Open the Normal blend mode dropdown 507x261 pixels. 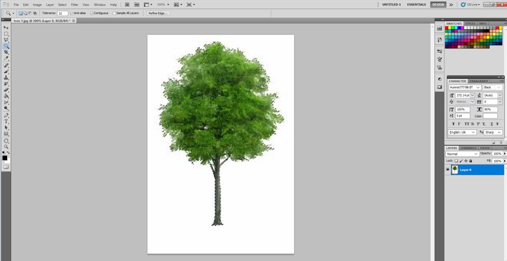[x=462, y=154]
